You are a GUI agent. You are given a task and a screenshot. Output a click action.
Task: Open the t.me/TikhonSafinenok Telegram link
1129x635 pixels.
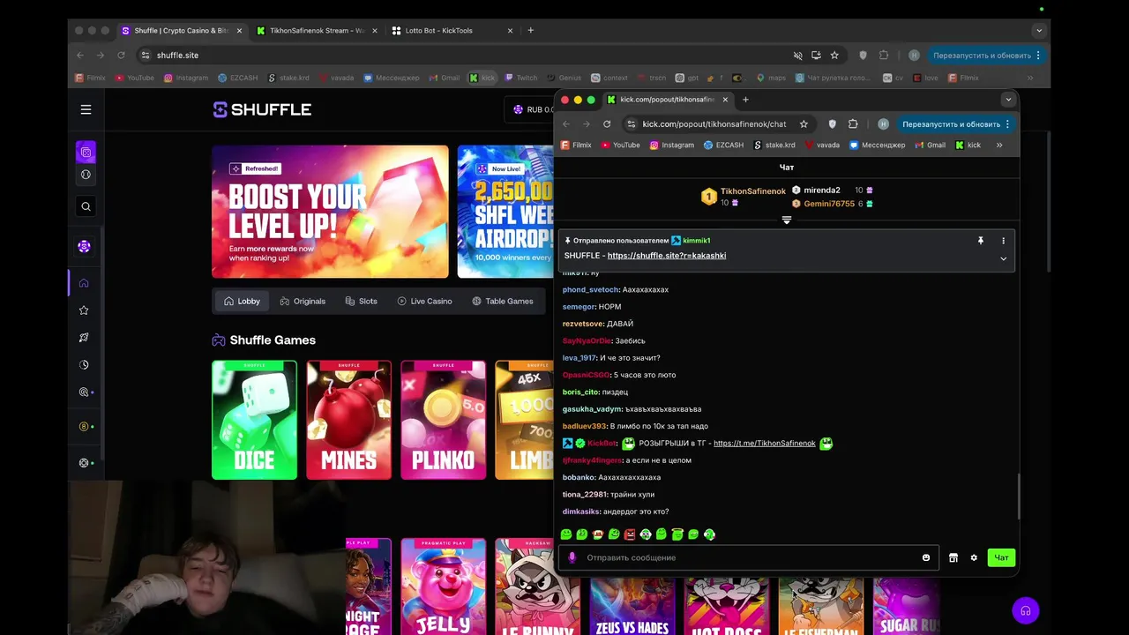pos(764,444)
